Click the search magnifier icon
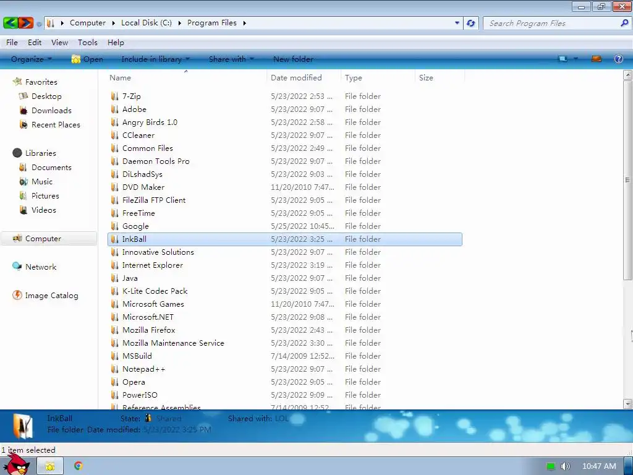 tap(624, 23)
